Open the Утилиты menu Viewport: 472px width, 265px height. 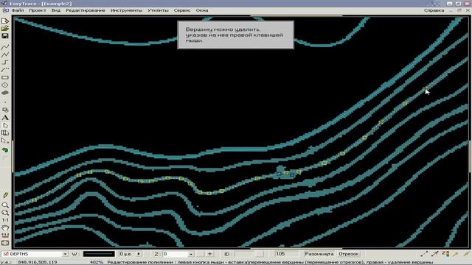(x=158, y=10)
